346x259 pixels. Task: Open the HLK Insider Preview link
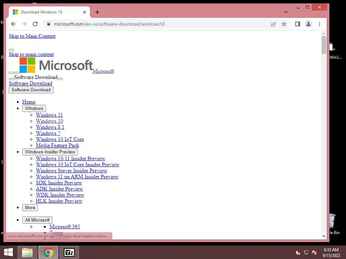59,201
